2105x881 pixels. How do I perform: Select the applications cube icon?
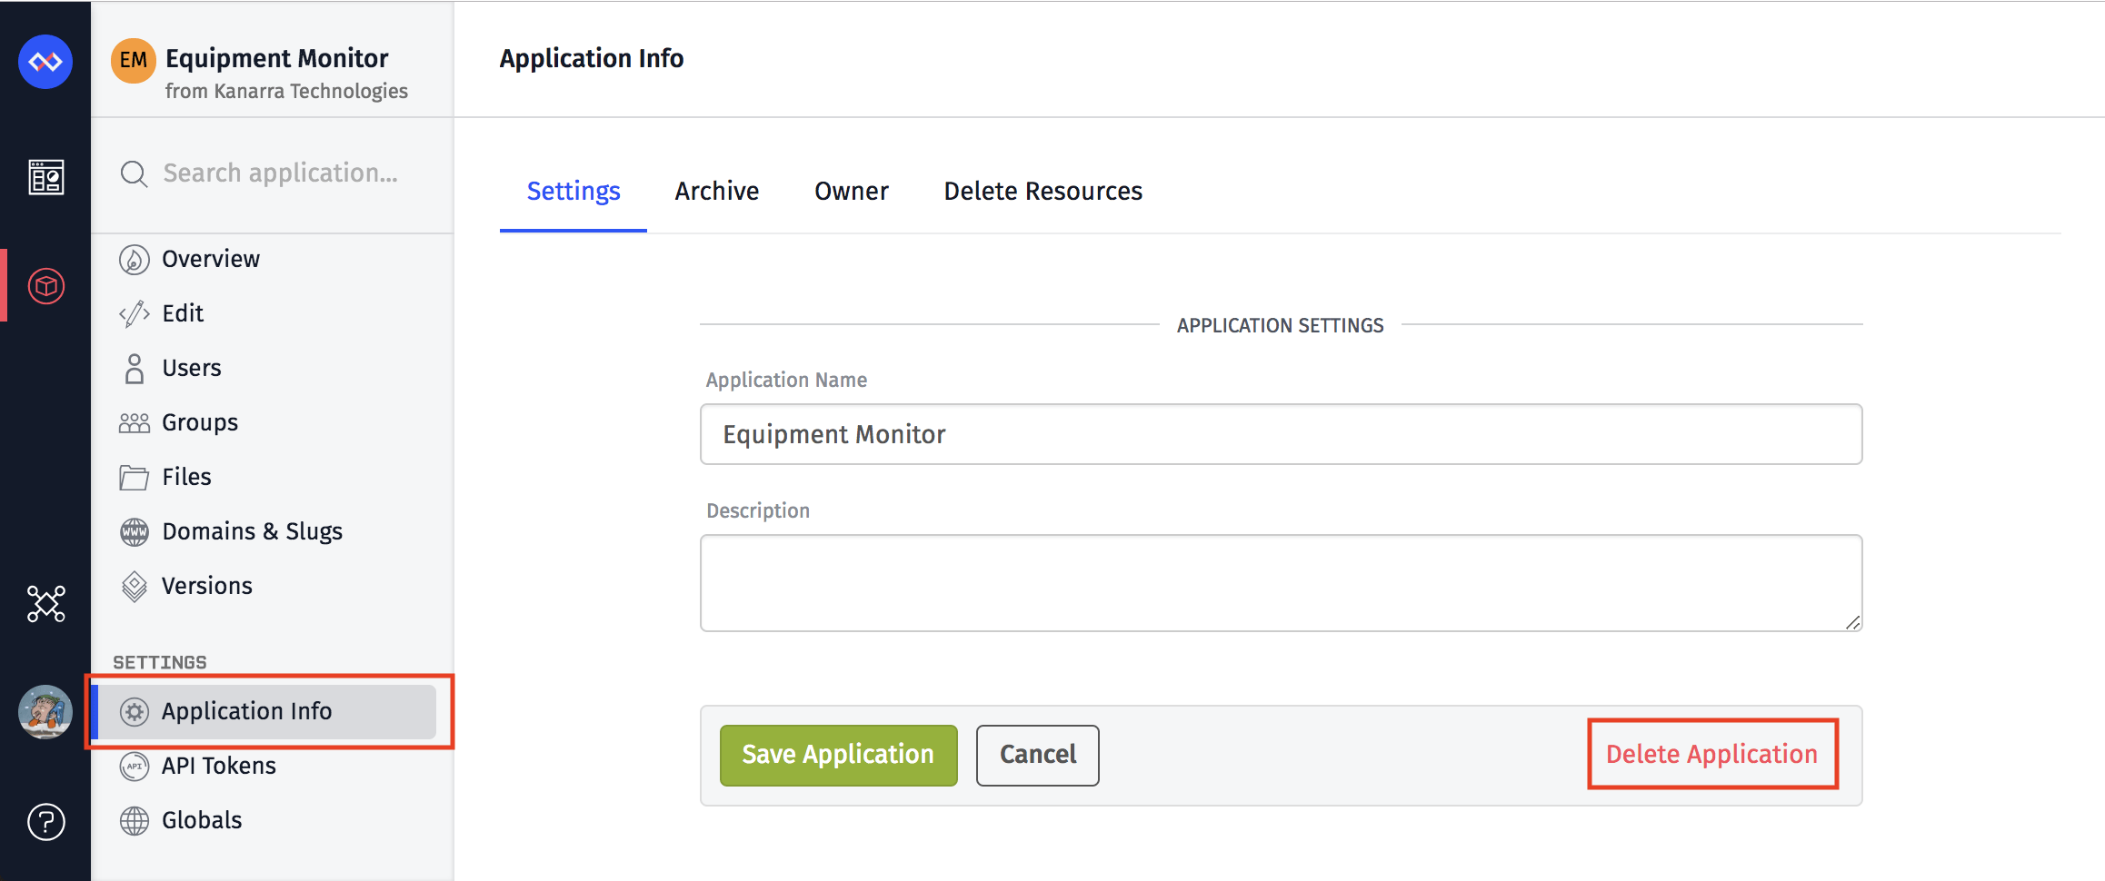click(45, 286)
